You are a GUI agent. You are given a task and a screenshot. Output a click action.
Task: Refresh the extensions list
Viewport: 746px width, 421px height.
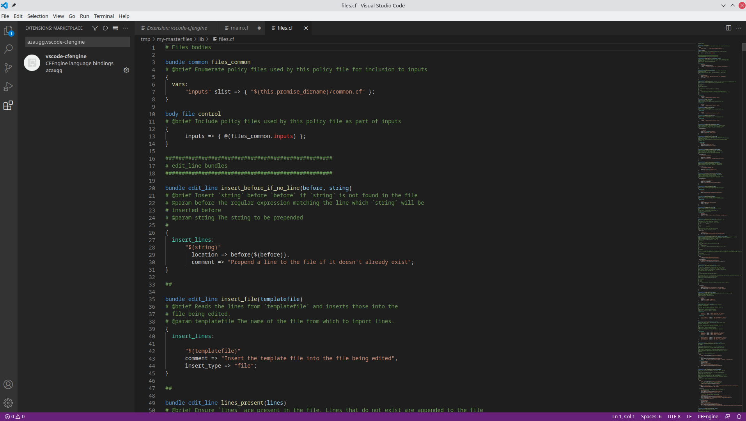(x=105, y=28)
